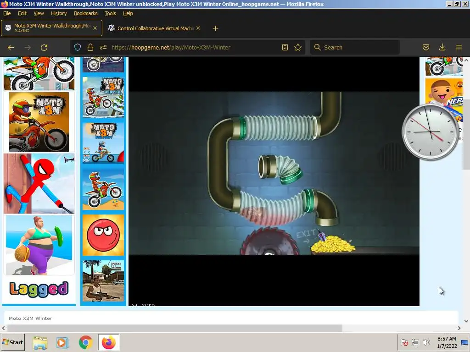Open the Red Ball game thumbnail

coord(103,235)
